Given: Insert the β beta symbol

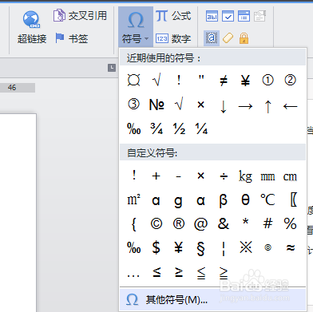Looking at the screenshot, I should [224, 200].
